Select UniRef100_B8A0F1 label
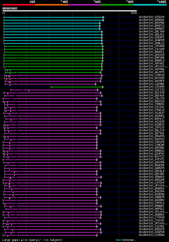The width and height of the screenshot is (169, 242). coord(152,52)
